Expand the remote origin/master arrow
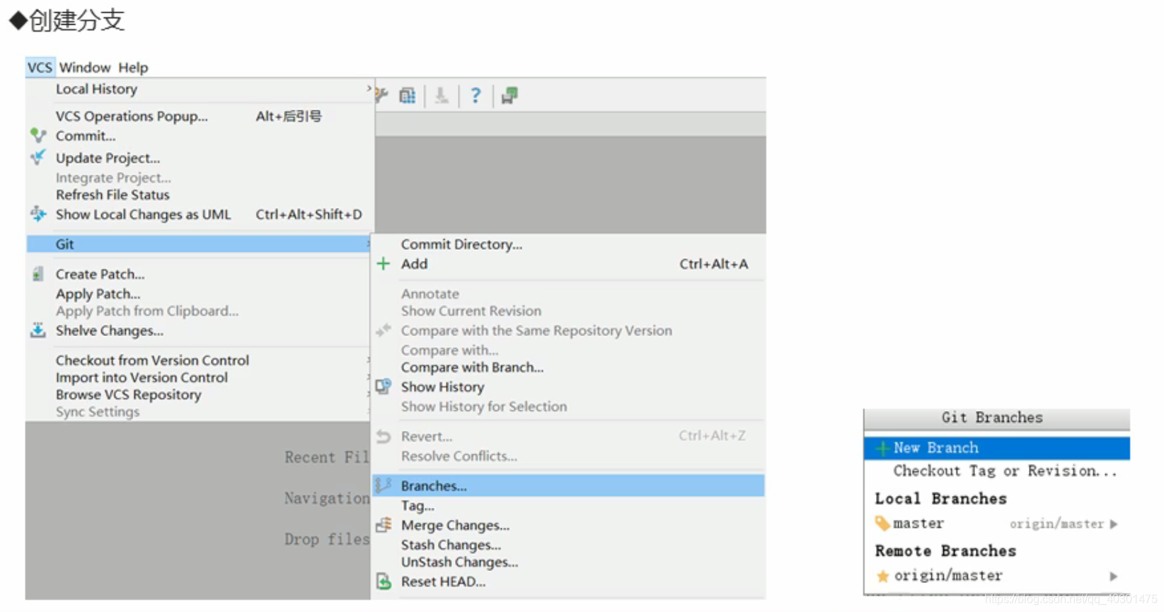The height and width of the screenshot is (612, 1164). tap(1114, 576)
